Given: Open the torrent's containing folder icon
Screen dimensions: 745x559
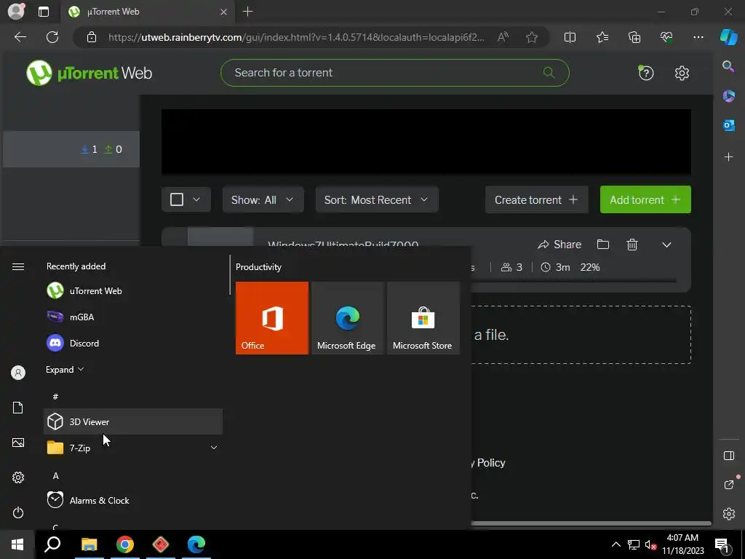Looking at the screenshot, I should click(603, 245).
